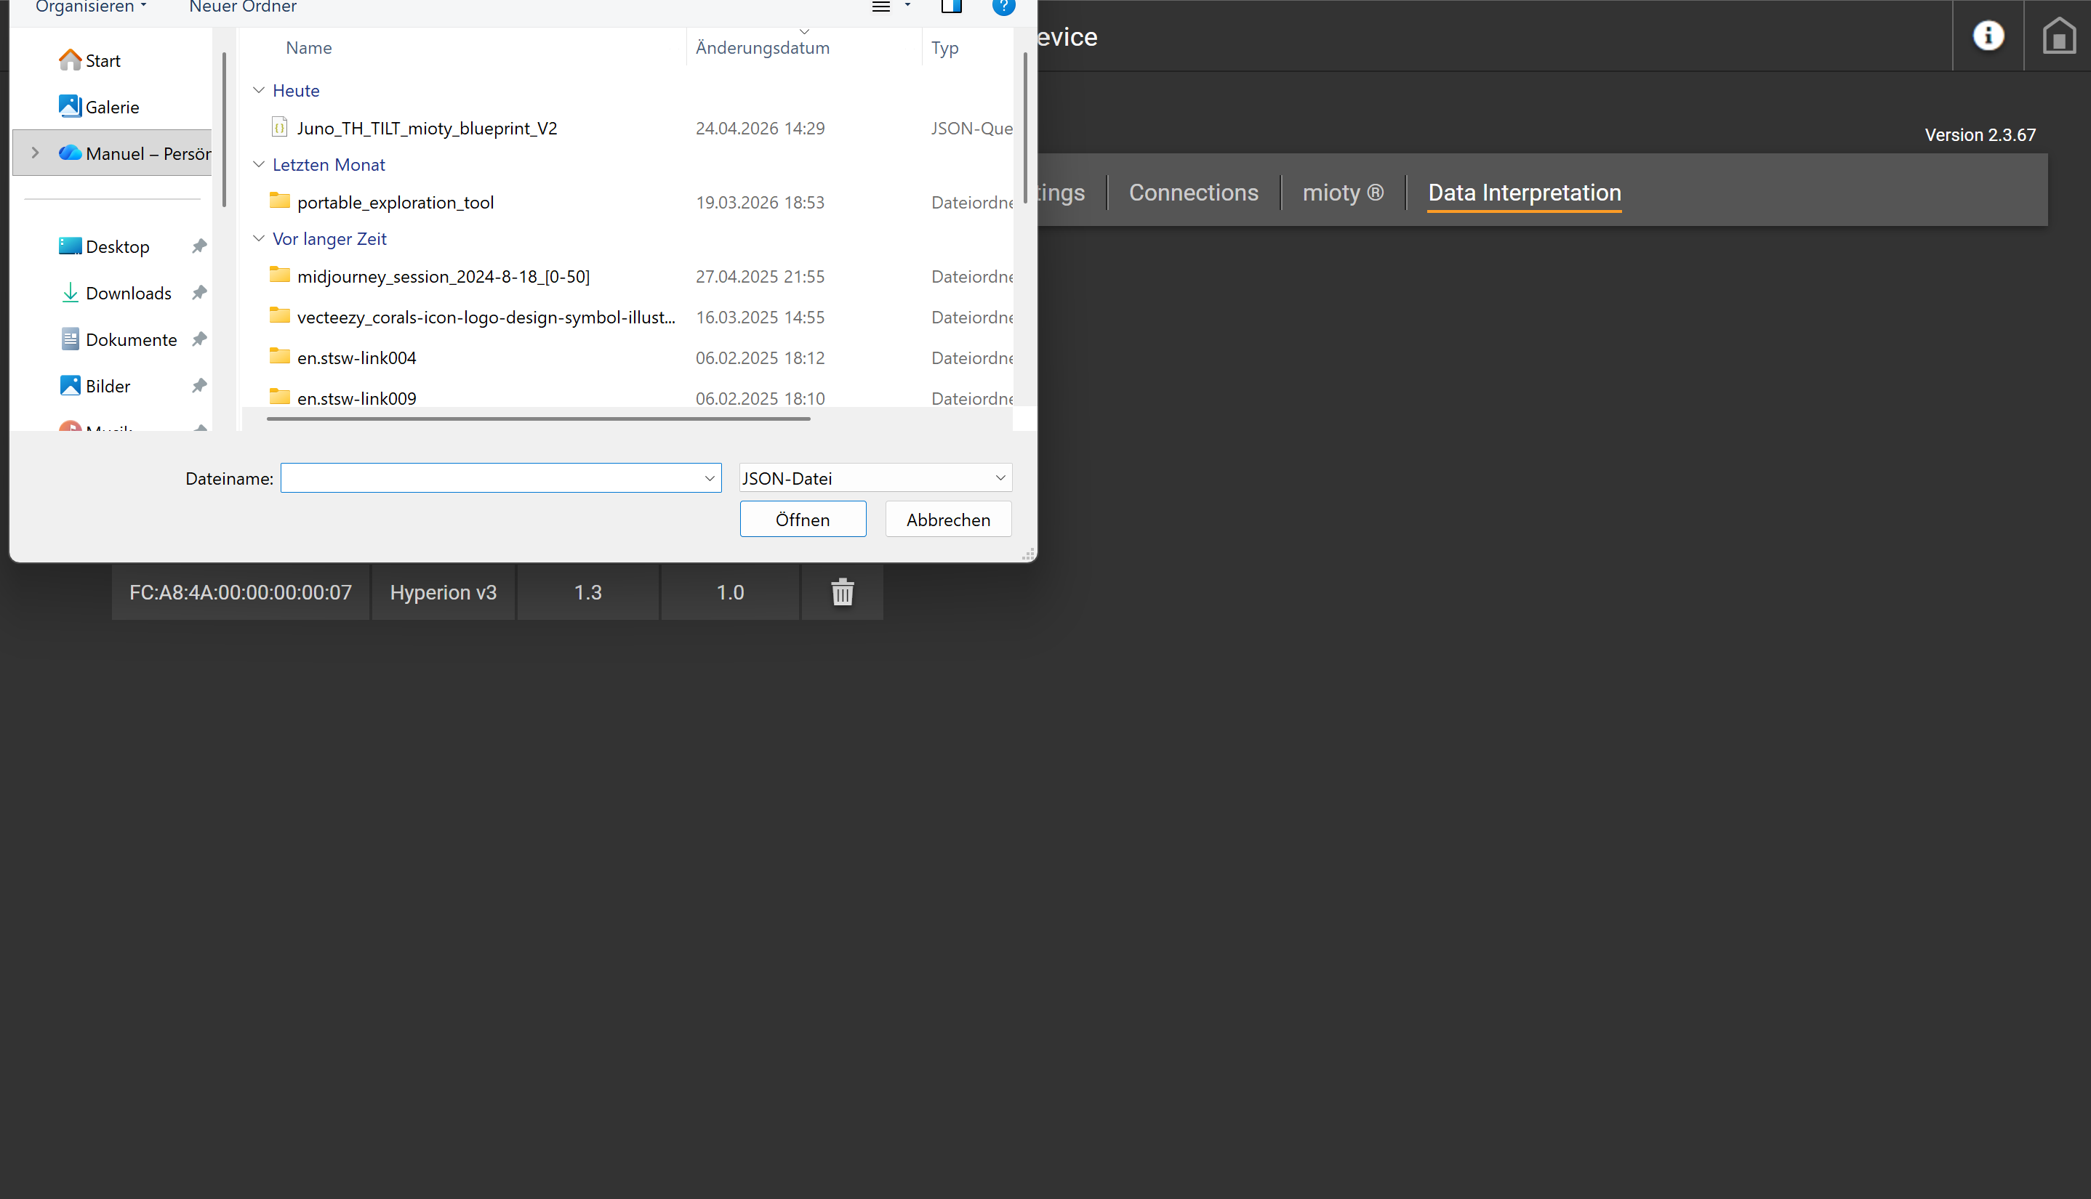Click the Start home icon in sidebar

[70, 60]
